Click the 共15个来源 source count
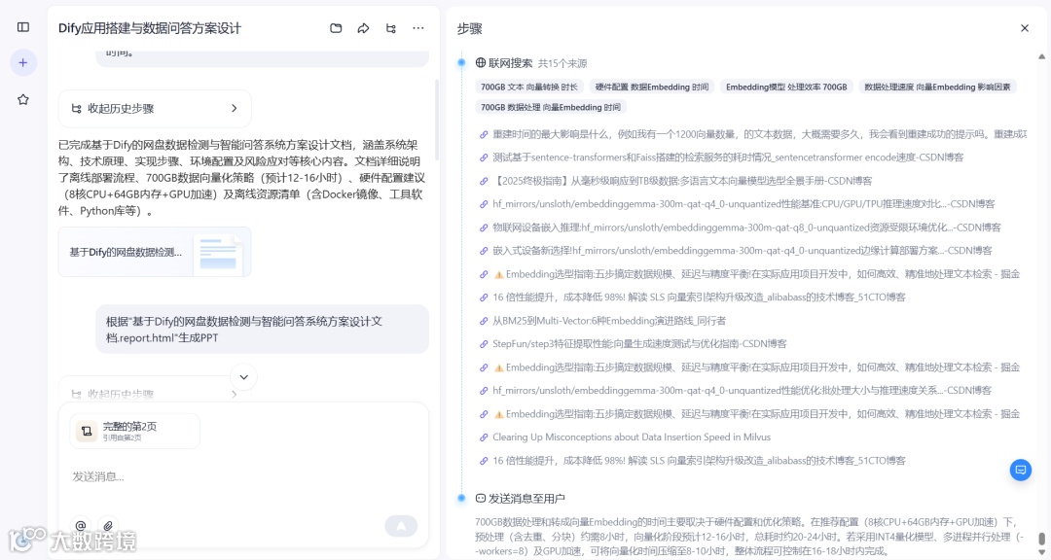 pos(562,63)
